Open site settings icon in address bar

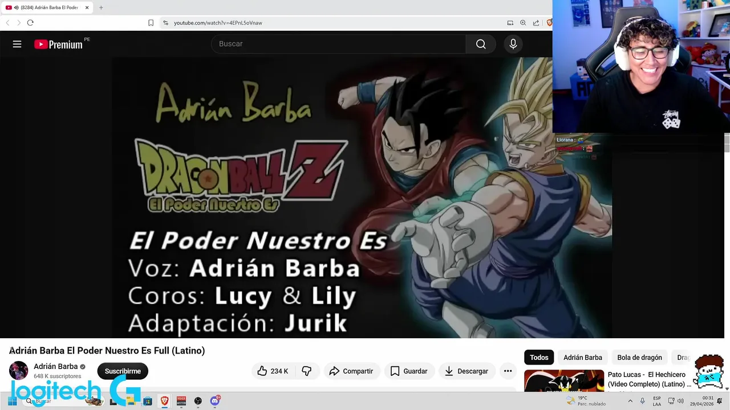pos(165,23)
